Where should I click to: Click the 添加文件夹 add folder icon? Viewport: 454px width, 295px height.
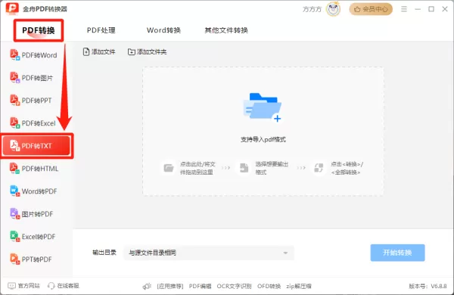(x=132, y=52)
